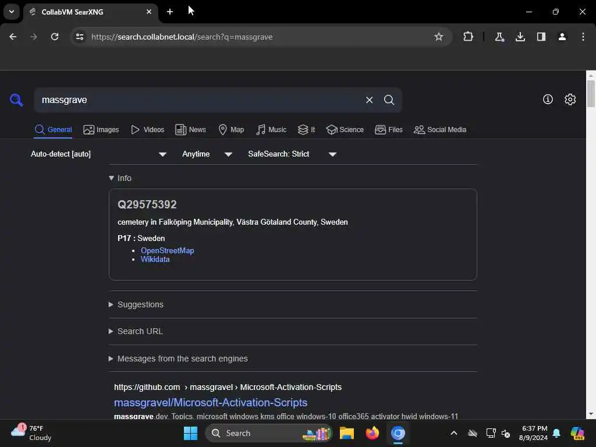This screenshot has height=447, width=596.
Task: Expand Messages from the search engines
Action: point(178,359)
